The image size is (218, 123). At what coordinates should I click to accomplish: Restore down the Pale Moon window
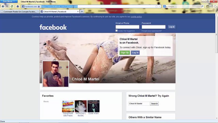[x=208, y=1]
